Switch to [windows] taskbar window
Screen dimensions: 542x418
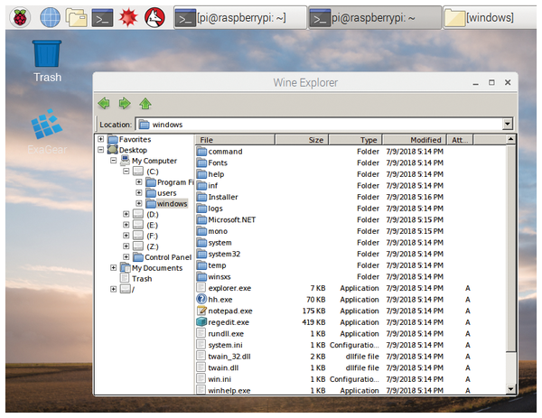[x=490, y=18]
